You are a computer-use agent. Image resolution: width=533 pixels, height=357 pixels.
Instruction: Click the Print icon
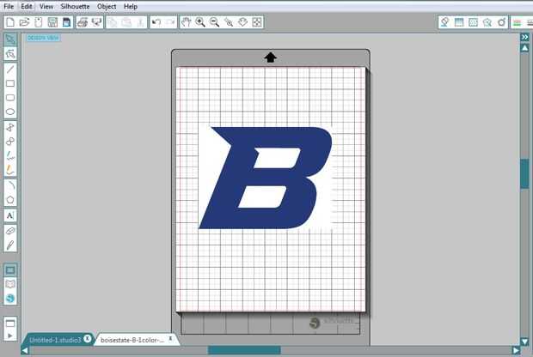[x=83, y=22]
